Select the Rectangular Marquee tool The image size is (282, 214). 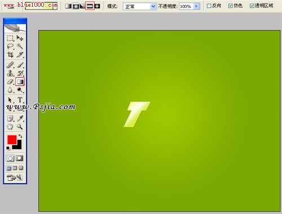(10, 38)
